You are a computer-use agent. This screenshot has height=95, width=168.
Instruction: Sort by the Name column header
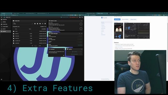pos(16,29)
